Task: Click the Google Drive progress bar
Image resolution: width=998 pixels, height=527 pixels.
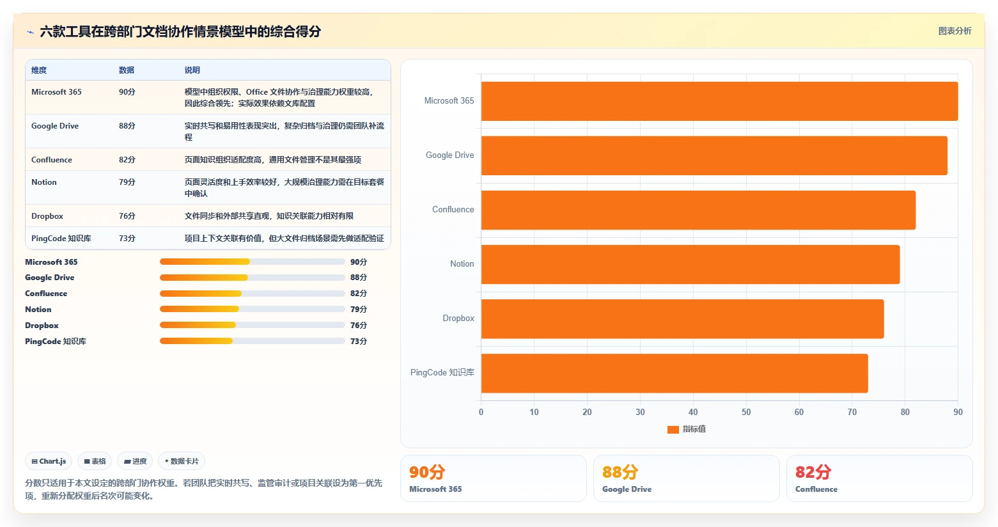Action: click(x=252, y=278)
